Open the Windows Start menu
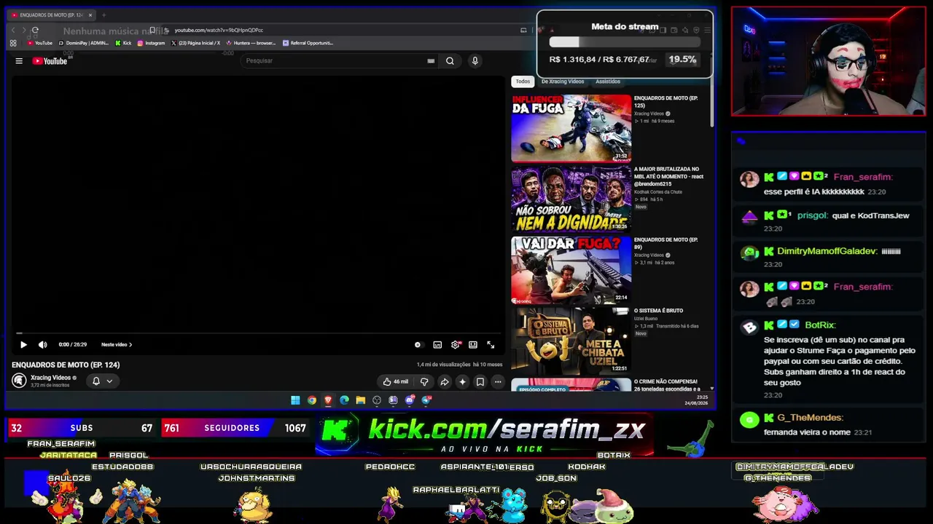This screenshot has height=524, width=933. pos(295,400)
